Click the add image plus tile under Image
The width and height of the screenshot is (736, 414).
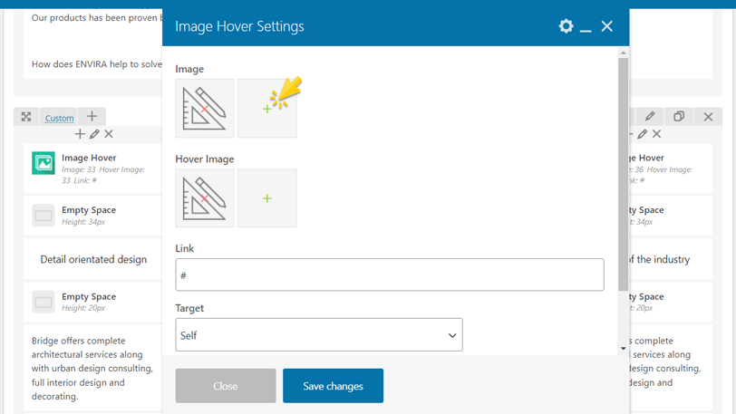(x=267, y=109)
